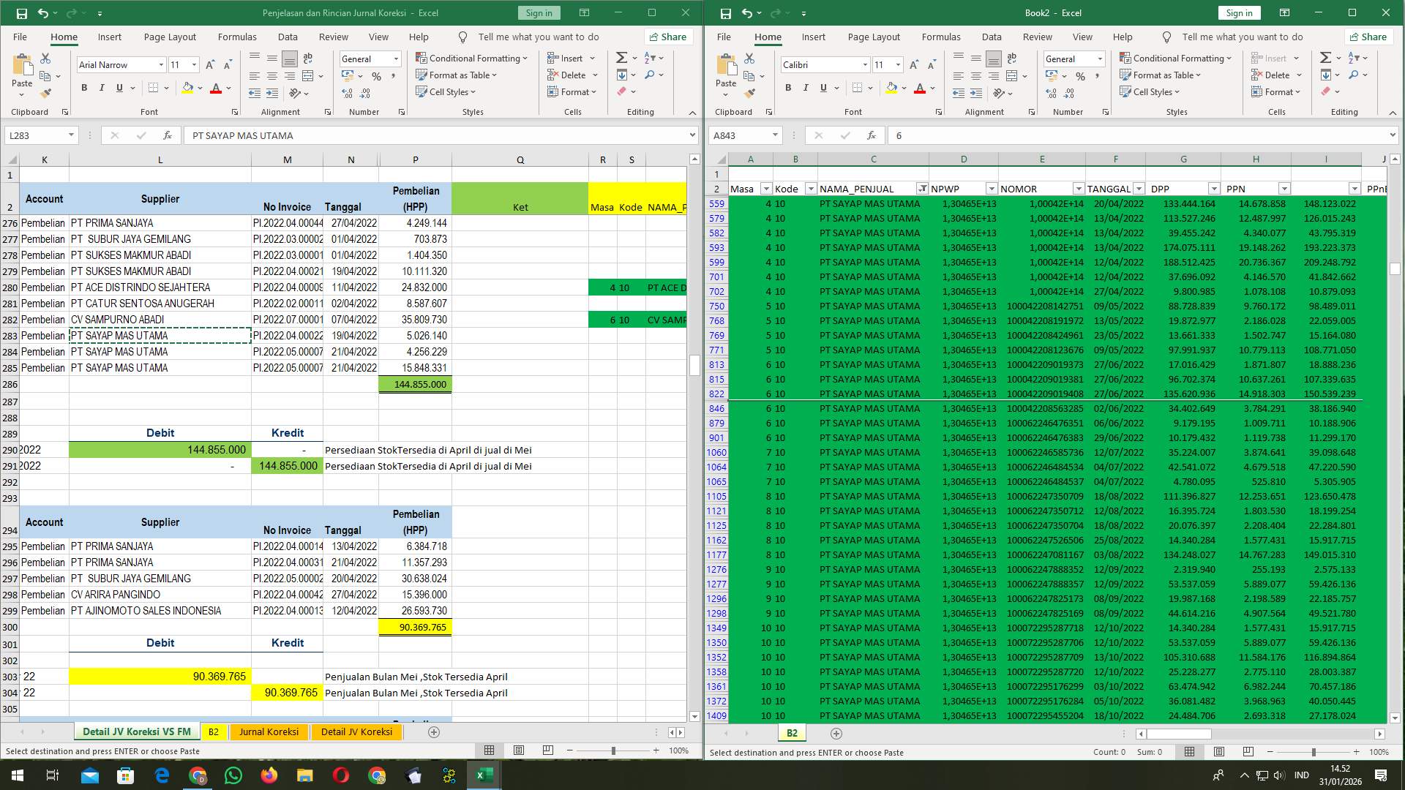The width and height of the screenshot is (1405, 790).
Task: Enable Wrap Text for the selection
Action: pyautogui.click(x=307, y=58)
